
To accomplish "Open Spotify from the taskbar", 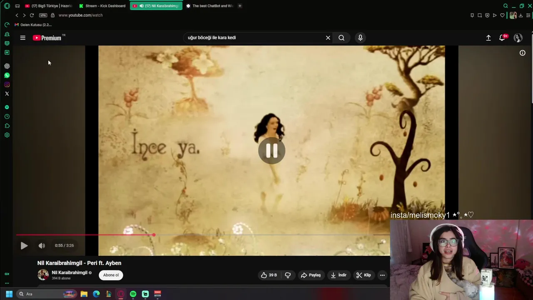I will click(133, 294).
